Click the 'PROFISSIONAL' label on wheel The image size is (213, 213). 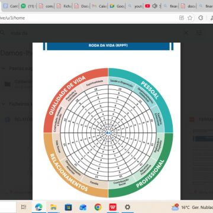pyautogui.click(x=150, y=174)
